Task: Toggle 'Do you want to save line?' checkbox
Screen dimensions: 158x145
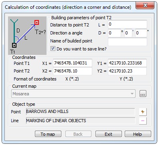Action: coord(53,48)
